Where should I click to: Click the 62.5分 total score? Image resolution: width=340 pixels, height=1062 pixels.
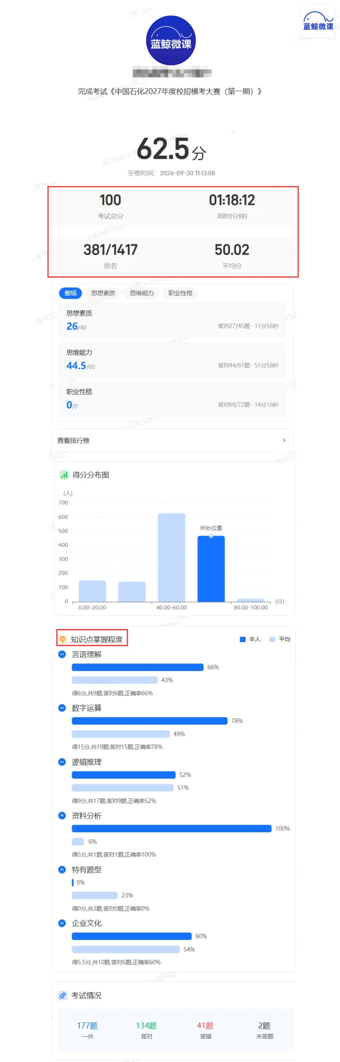(171, 149)
